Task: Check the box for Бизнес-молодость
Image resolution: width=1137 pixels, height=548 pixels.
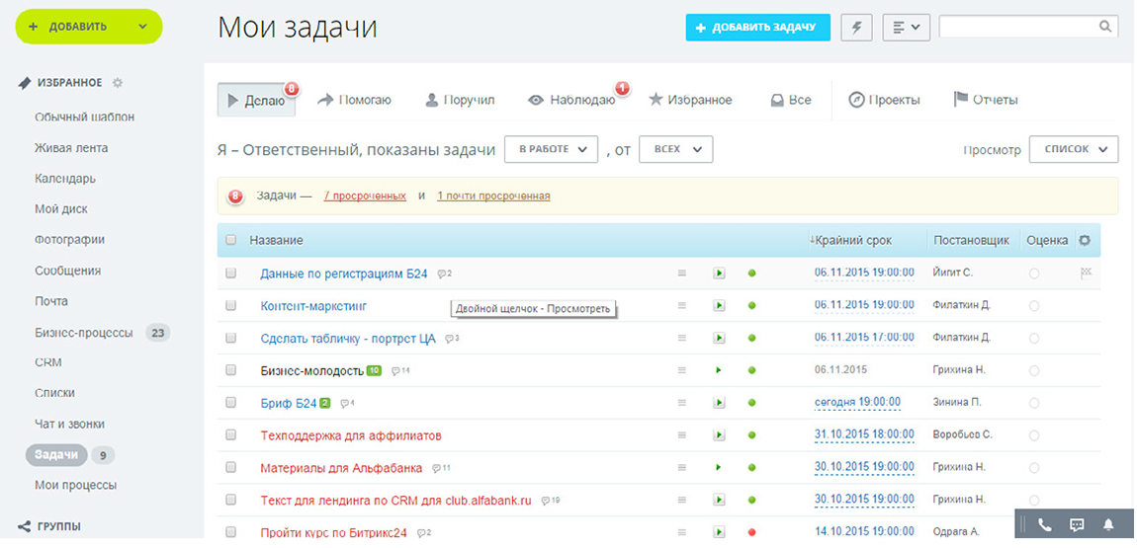Action: point(230,370)
